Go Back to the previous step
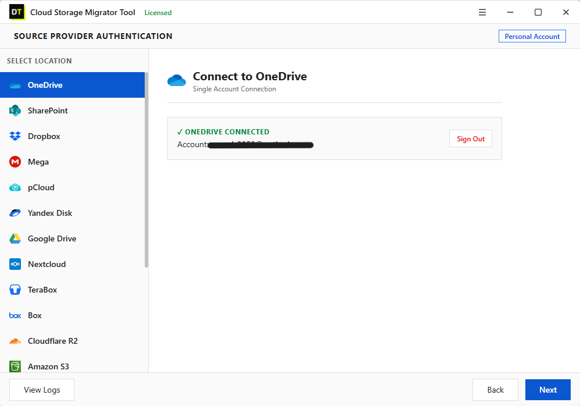Screen dimensions: 580x406 pos(495,390)
